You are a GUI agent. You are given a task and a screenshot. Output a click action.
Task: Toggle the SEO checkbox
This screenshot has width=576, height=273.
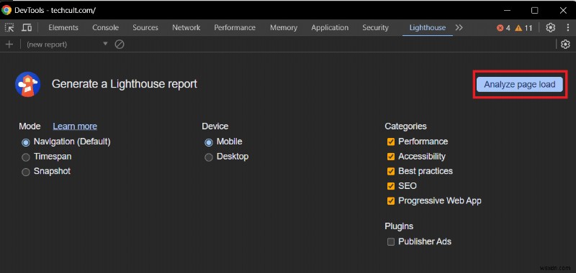coord(391,186)
